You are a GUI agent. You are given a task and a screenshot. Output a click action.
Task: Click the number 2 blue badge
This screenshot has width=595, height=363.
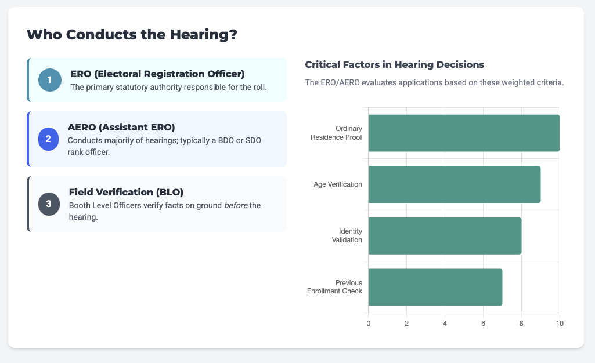click(49, 139)
